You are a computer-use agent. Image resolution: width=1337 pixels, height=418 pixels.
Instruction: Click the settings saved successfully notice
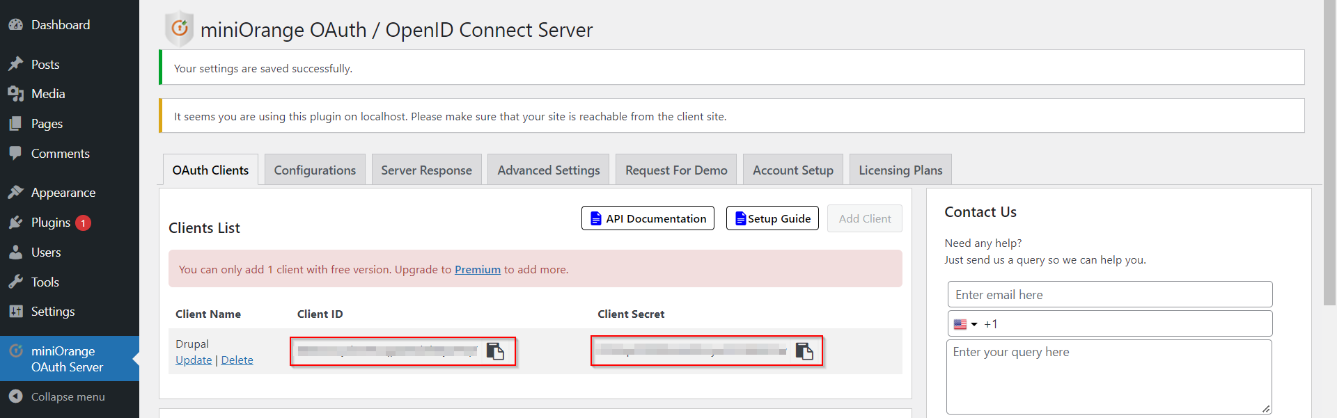(732, 67)
